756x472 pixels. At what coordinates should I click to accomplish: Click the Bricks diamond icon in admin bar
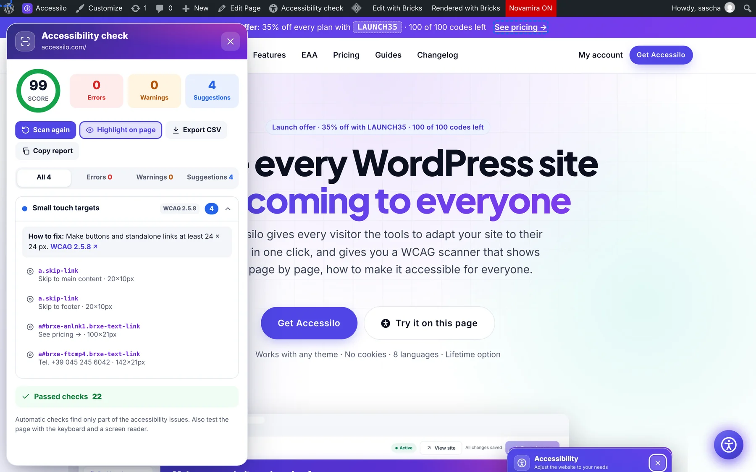(357, 8)
